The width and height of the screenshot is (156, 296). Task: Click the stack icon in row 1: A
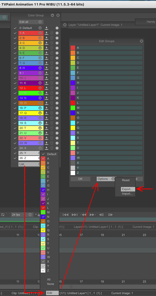click(x=46, y=33)
